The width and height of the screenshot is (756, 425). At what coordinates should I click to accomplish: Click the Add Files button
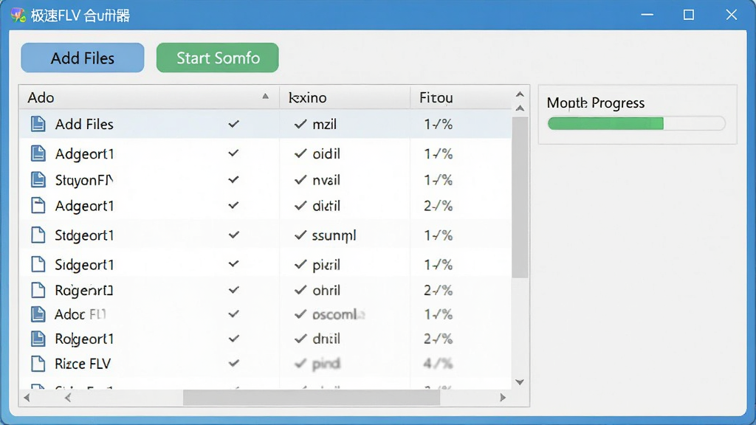coord(83,58)
